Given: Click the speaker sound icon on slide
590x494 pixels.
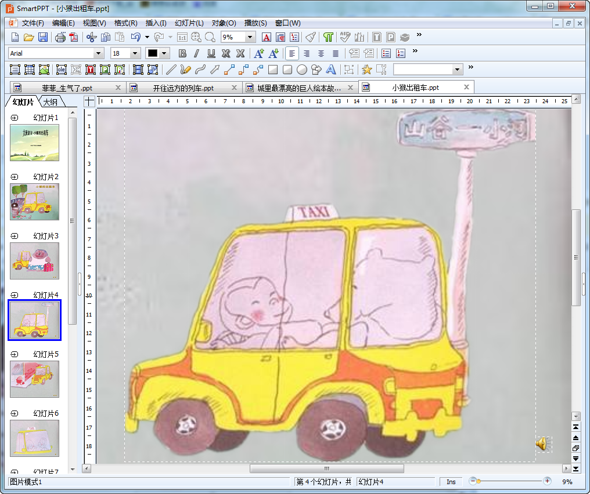Looking at the screenshot, I should click(x=542, y=444).
